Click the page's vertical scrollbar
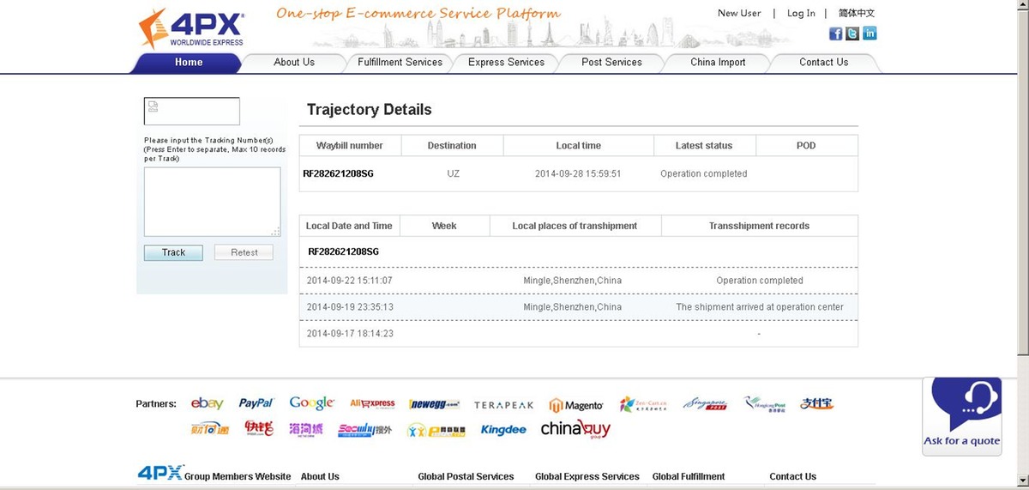 point(1022,172)
